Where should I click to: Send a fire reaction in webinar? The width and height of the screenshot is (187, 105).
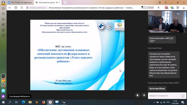point(138,95)
